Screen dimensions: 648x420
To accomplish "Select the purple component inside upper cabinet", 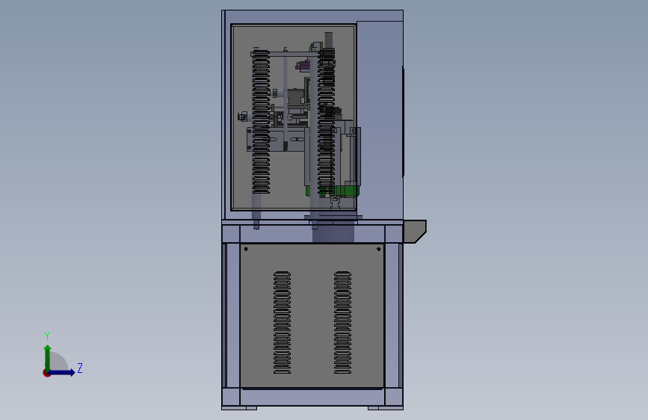I will click(303, 66).
